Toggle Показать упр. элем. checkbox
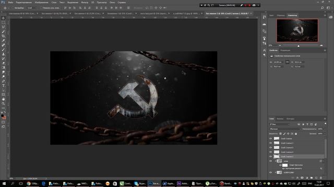334x187 pixels. click(x=41, y=8)
